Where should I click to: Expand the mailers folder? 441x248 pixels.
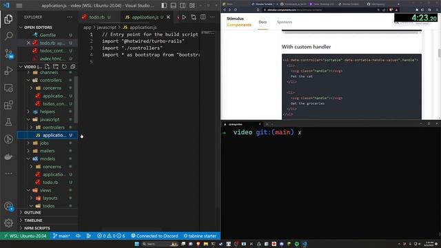47,151
